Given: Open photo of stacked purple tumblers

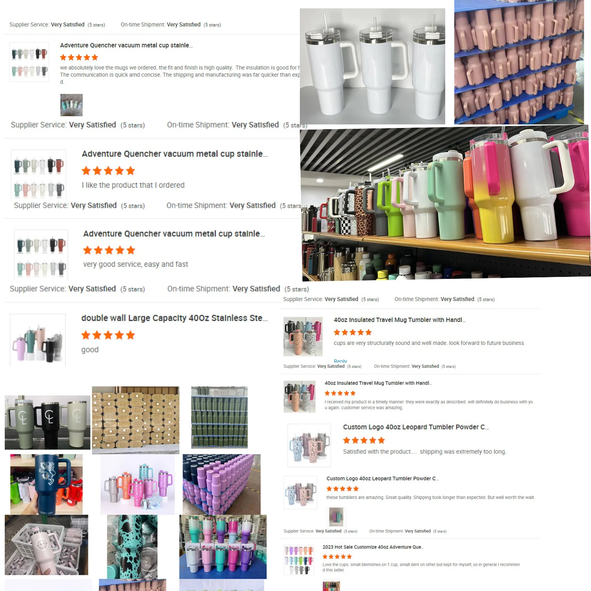Looking at the screenshot, I should [222, 484].
